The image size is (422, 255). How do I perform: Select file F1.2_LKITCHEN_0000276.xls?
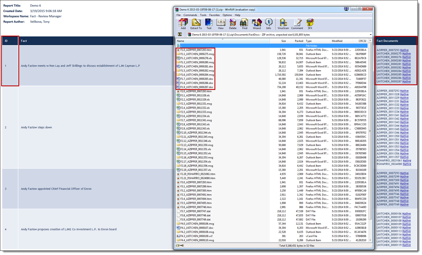point(196,58)
